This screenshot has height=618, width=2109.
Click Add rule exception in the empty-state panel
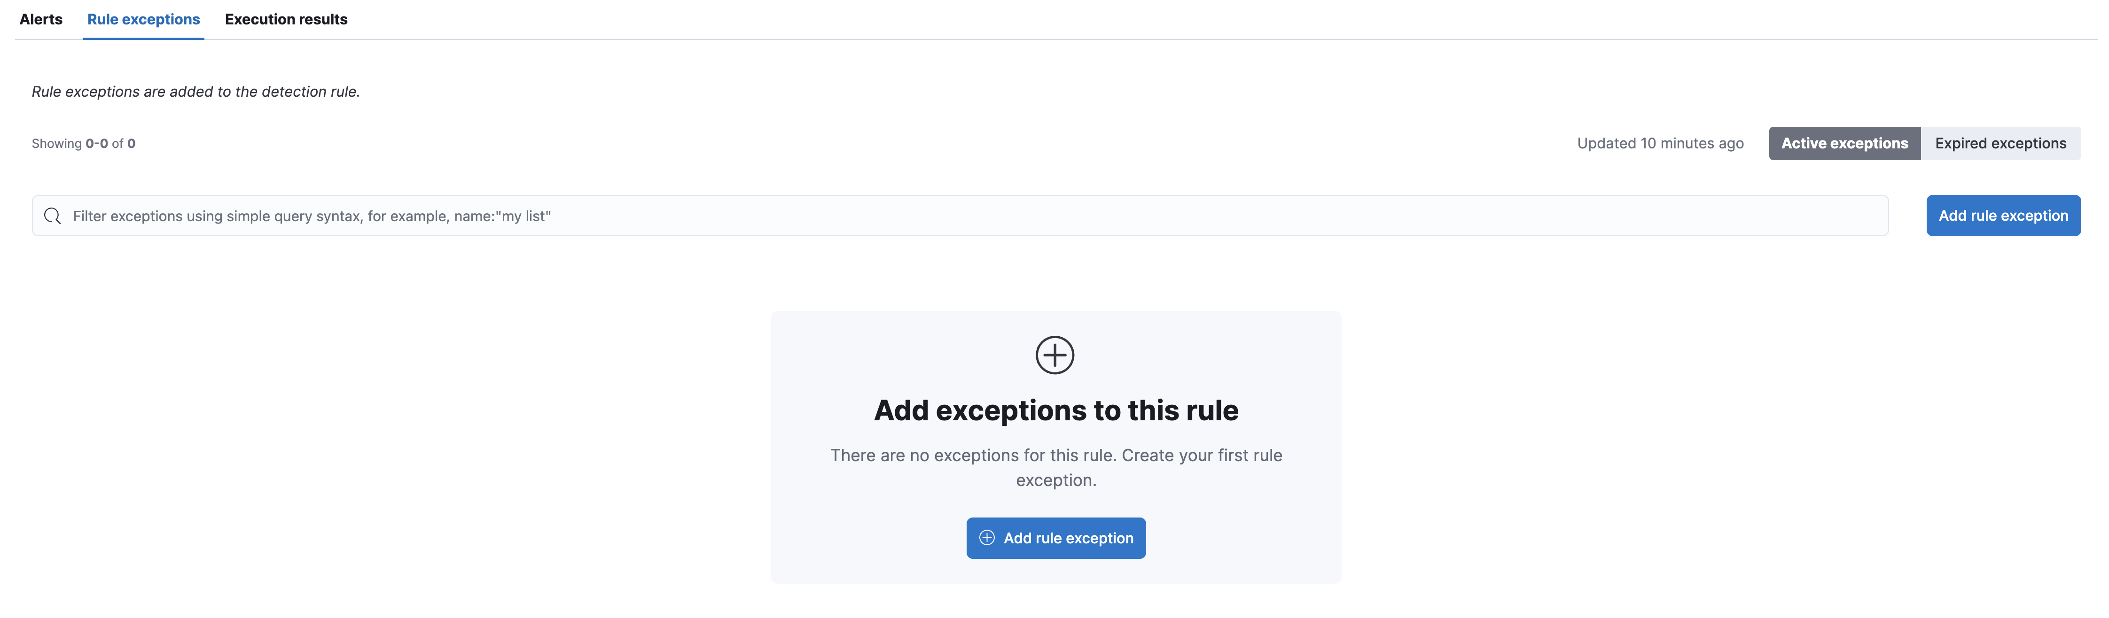(1055, 538)
